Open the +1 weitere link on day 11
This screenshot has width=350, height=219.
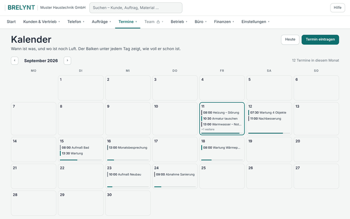(x=208, y=129)
